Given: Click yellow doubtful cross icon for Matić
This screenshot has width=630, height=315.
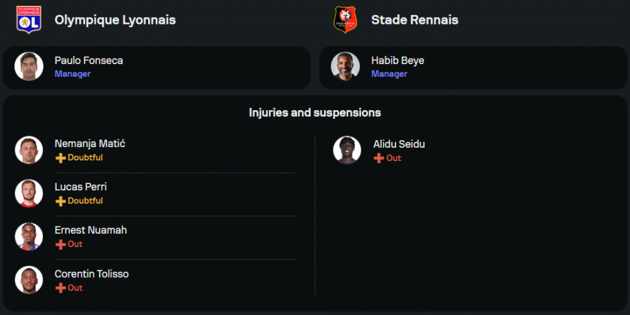Looking at the screenshot, I should 60,158.
